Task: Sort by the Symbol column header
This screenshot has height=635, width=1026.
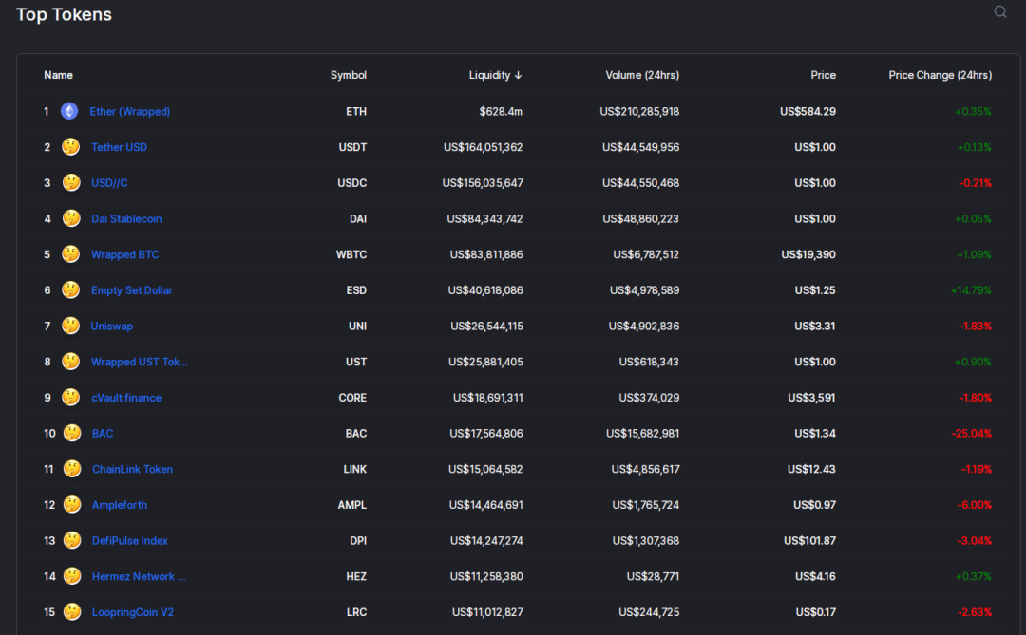Action: (348, 75)
